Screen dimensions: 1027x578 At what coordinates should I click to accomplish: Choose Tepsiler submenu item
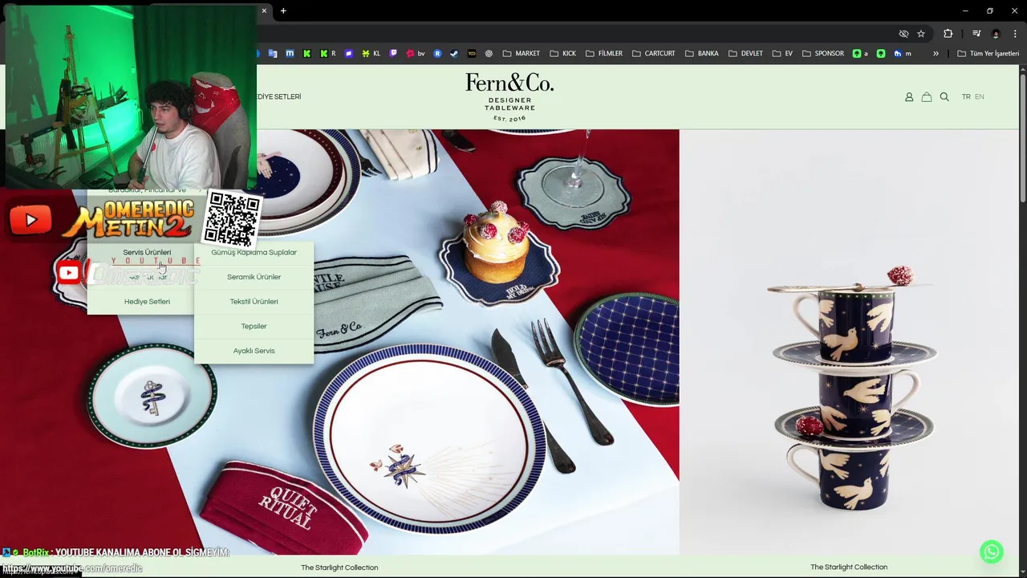[x=254, y=326]
